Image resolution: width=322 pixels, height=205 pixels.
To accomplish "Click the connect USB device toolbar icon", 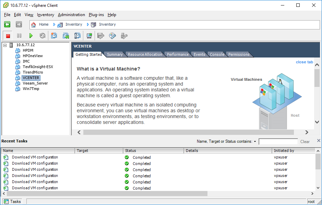I will (x=124, y=36).
